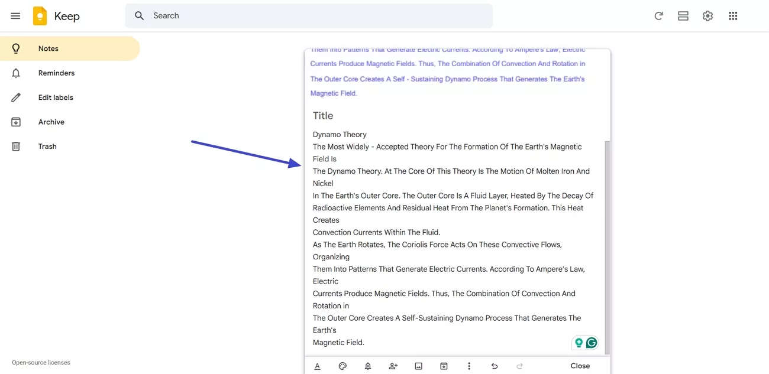This screenshot has height=374, width=769.
Task: Open Keep settings with the gear icon
Action: pos(707,16)
